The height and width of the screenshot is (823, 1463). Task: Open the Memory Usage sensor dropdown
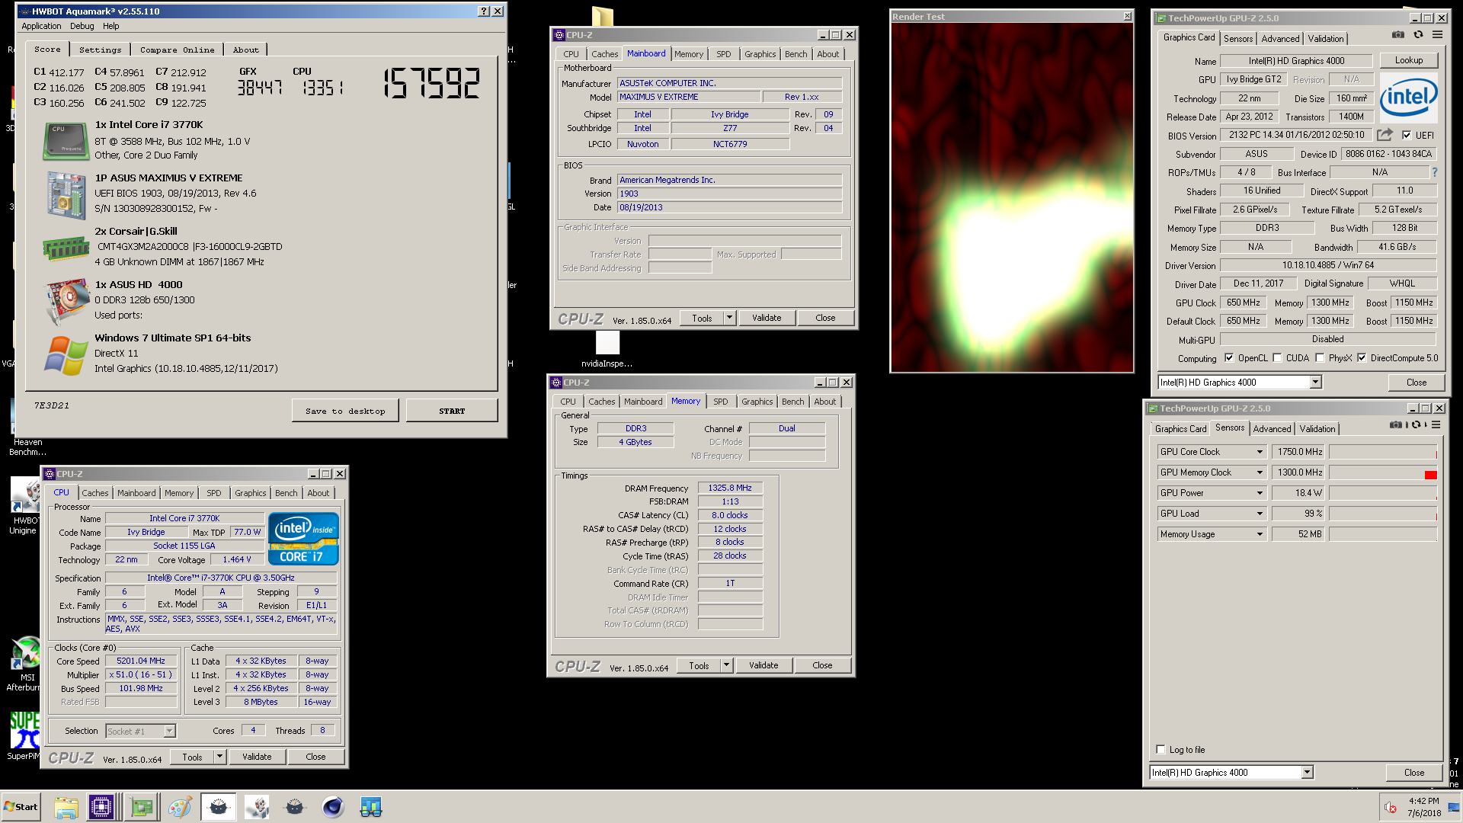tap(1260, 534)
